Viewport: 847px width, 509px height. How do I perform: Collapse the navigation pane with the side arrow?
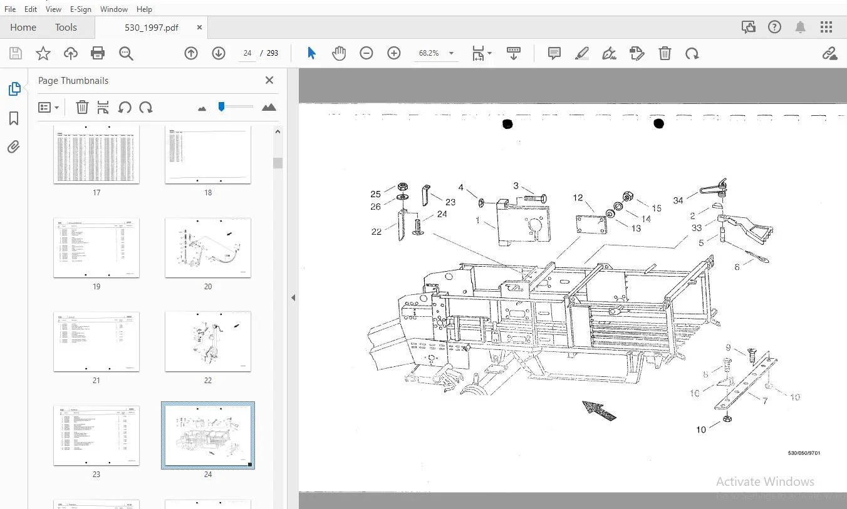pos(293,298)
